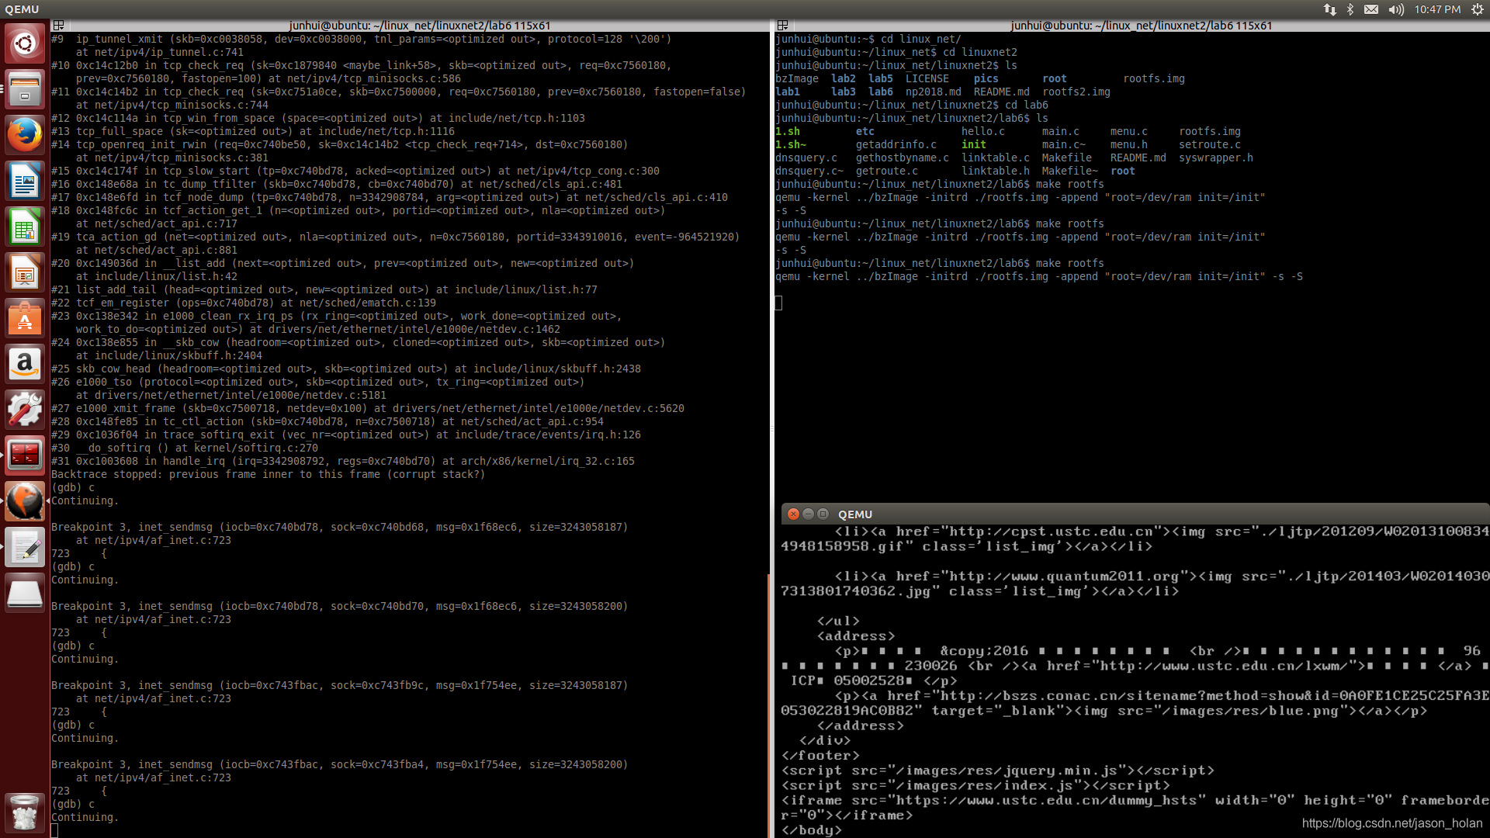Open Bluetooth indicator menu
This screenshot has height=838, width=1490.
pos(1350,9)
